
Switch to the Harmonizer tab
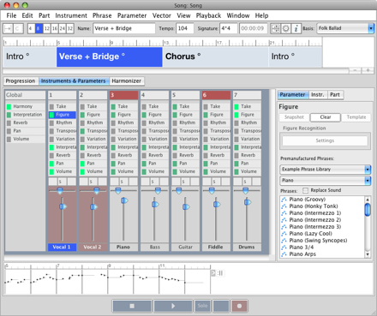click(127, 81)
